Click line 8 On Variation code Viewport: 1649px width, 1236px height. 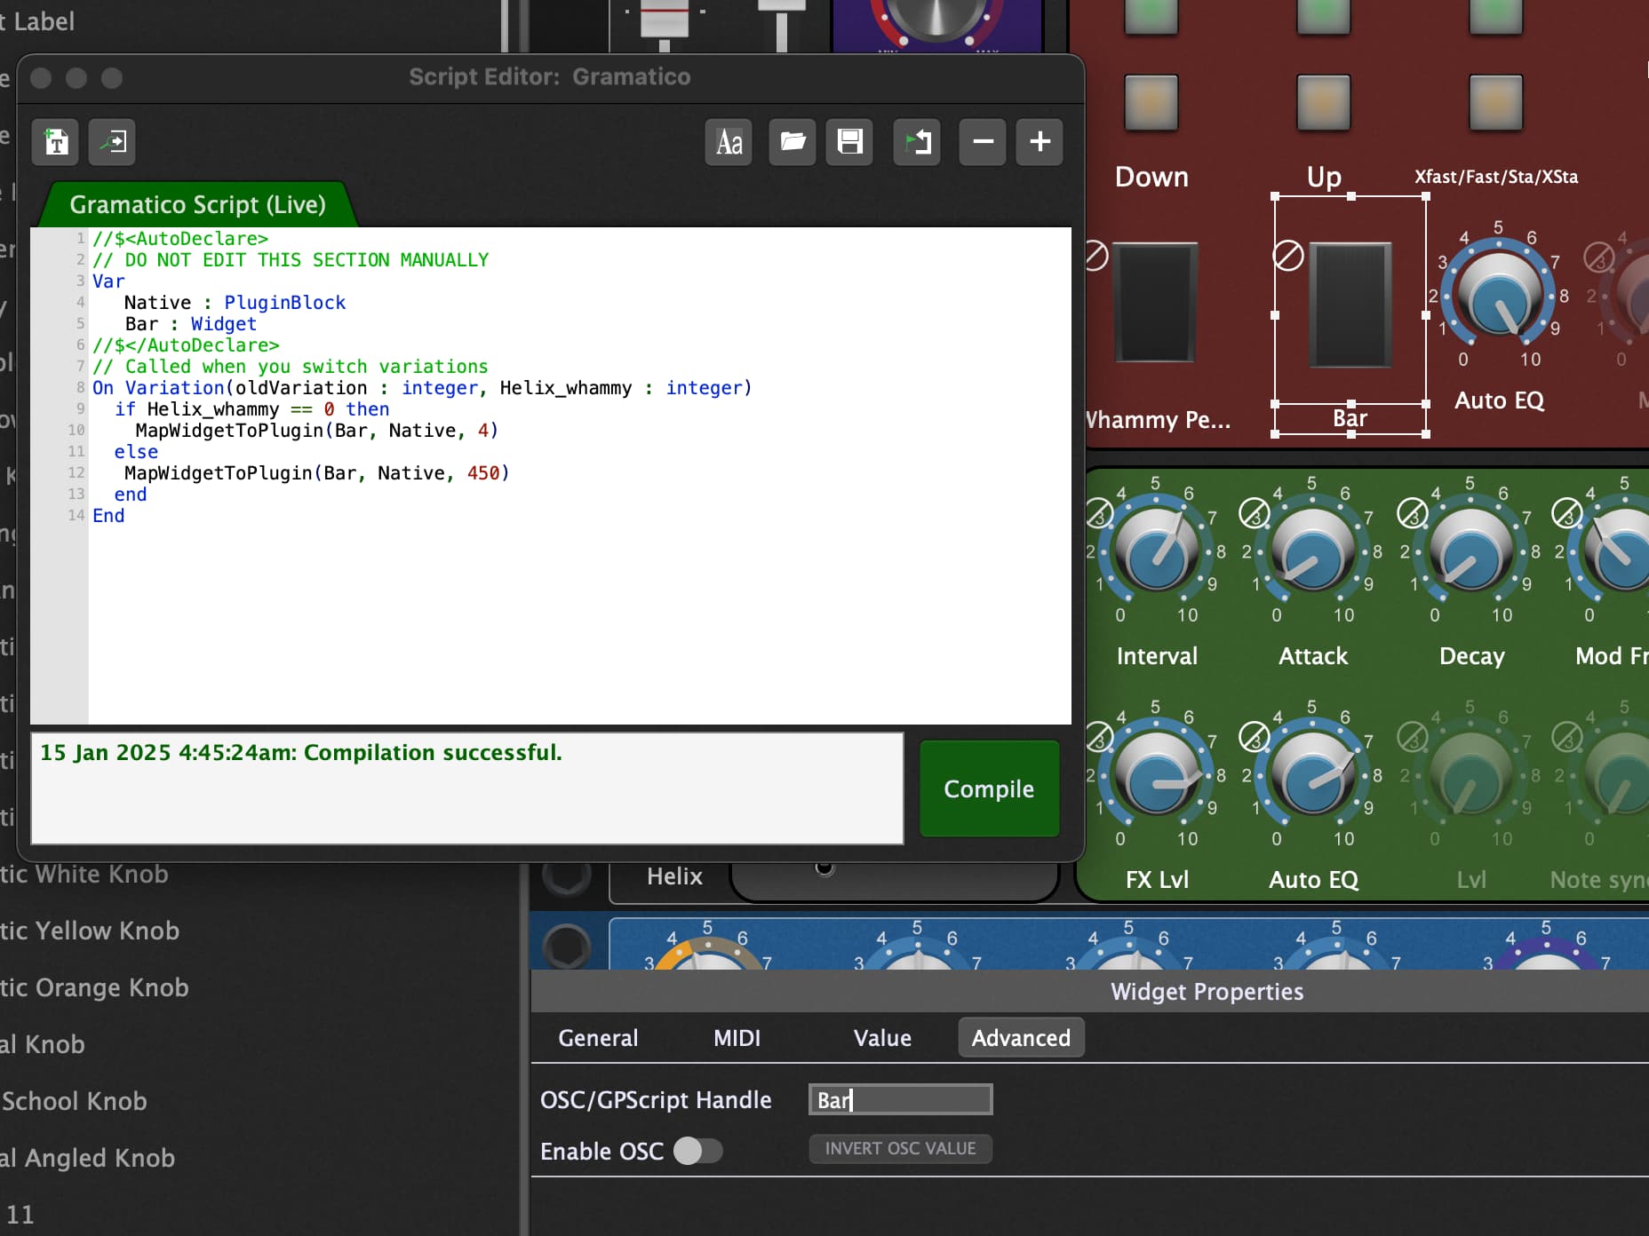tap(422, 388)
